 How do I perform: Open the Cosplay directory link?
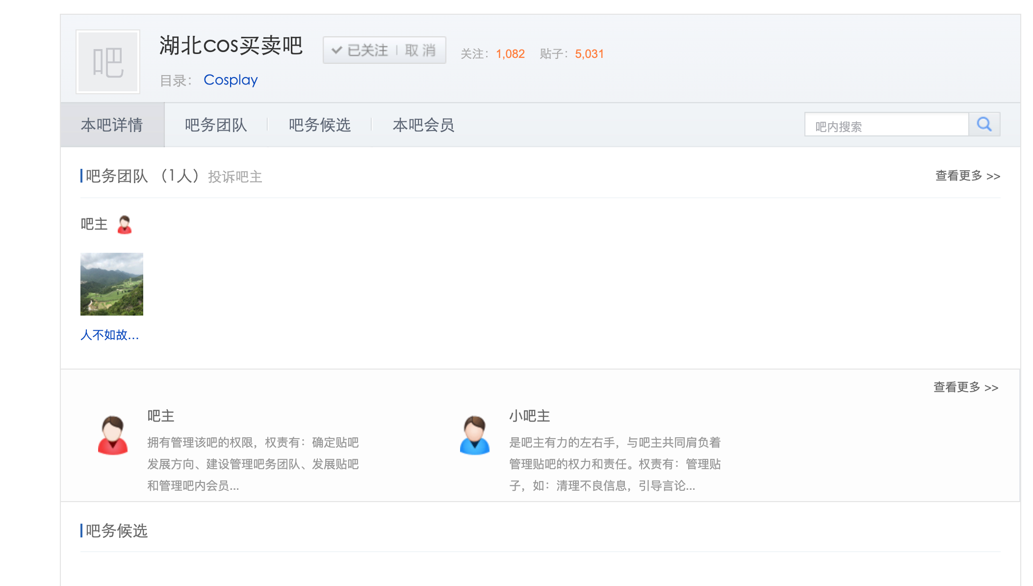tap(231, 80)
